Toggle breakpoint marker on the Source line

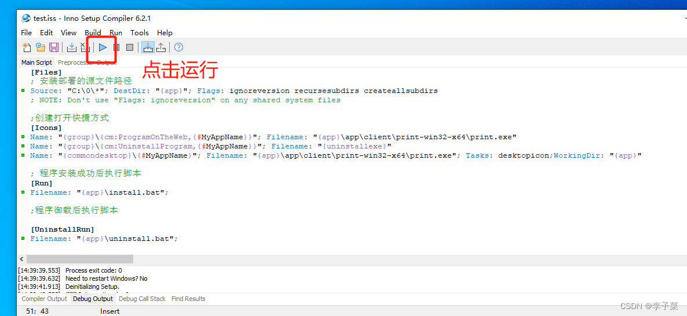click(x=23, y=91)
